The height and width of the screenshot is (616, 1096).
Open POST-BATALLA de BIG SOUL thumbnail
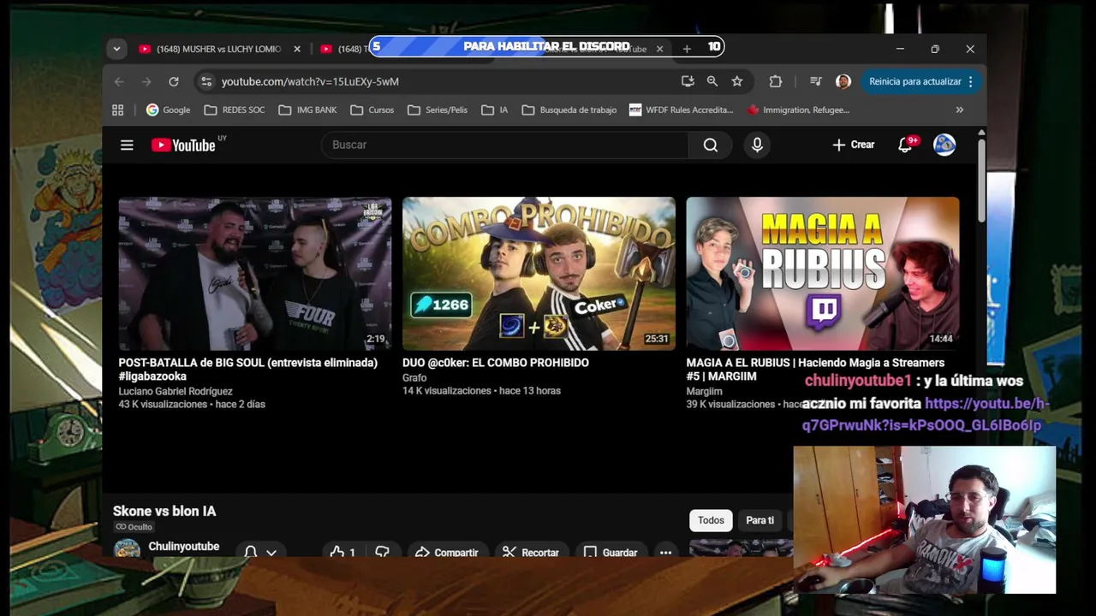click(255, 274)
